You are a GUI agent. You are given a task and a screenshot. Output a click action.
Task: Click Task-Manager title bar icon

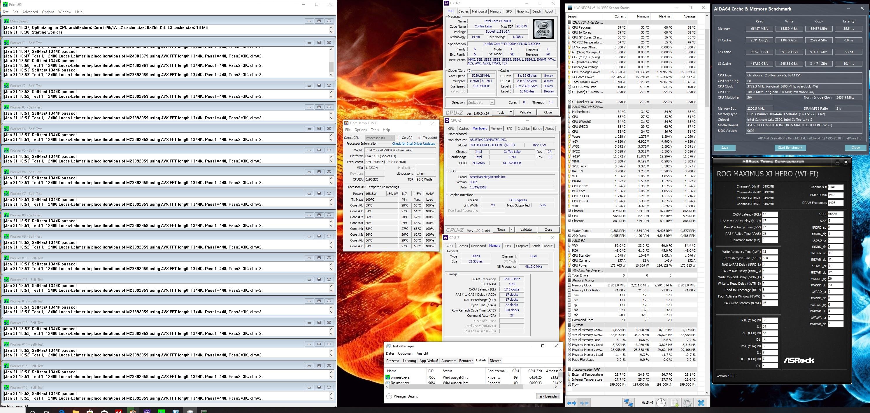point(389,346)
